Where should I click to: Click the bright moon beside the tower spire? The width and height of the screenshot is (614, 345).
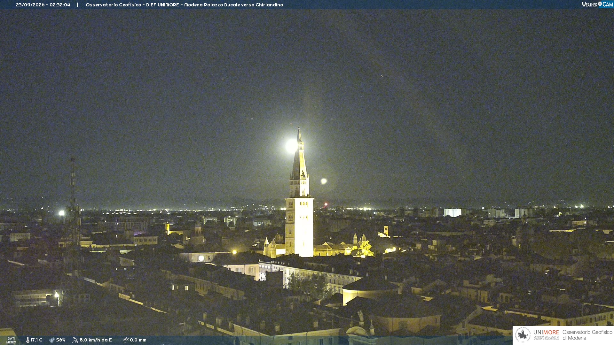click(291, 145)
